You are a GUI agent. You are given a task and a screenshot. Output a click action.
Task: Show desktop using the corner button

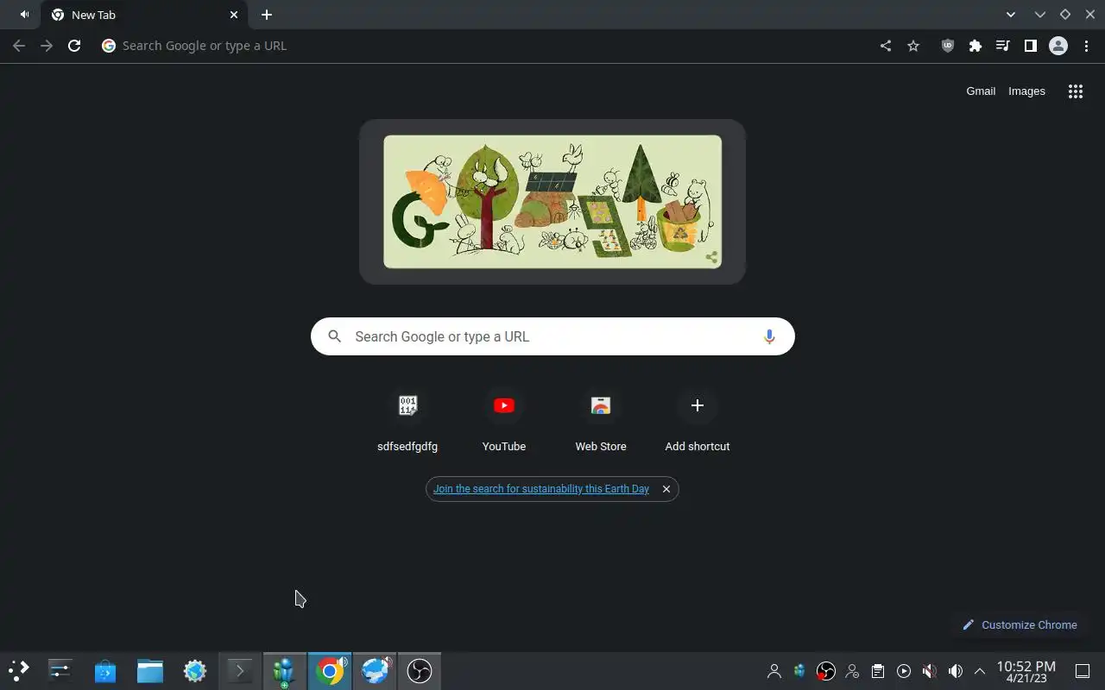(1083, 671)
